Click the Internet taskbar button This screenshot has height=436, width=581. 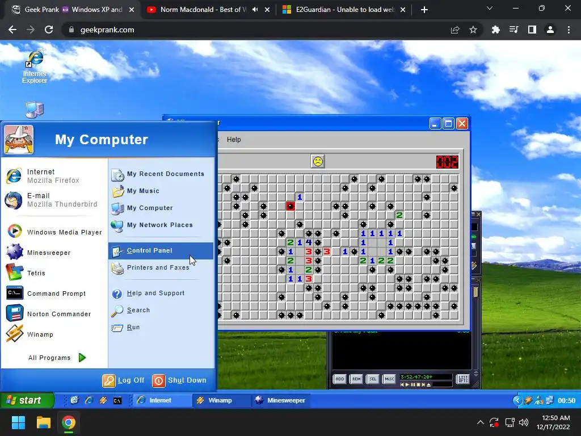(162, 400)
